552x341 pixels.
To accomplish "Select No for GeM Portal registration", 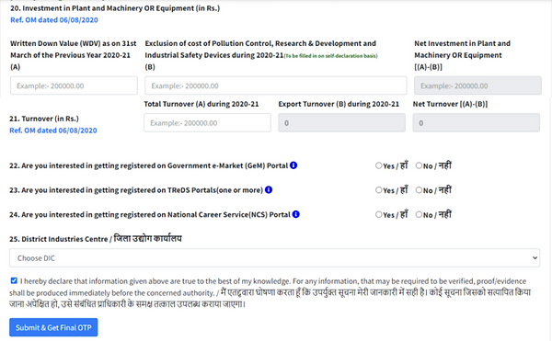I will pos(419,165).
